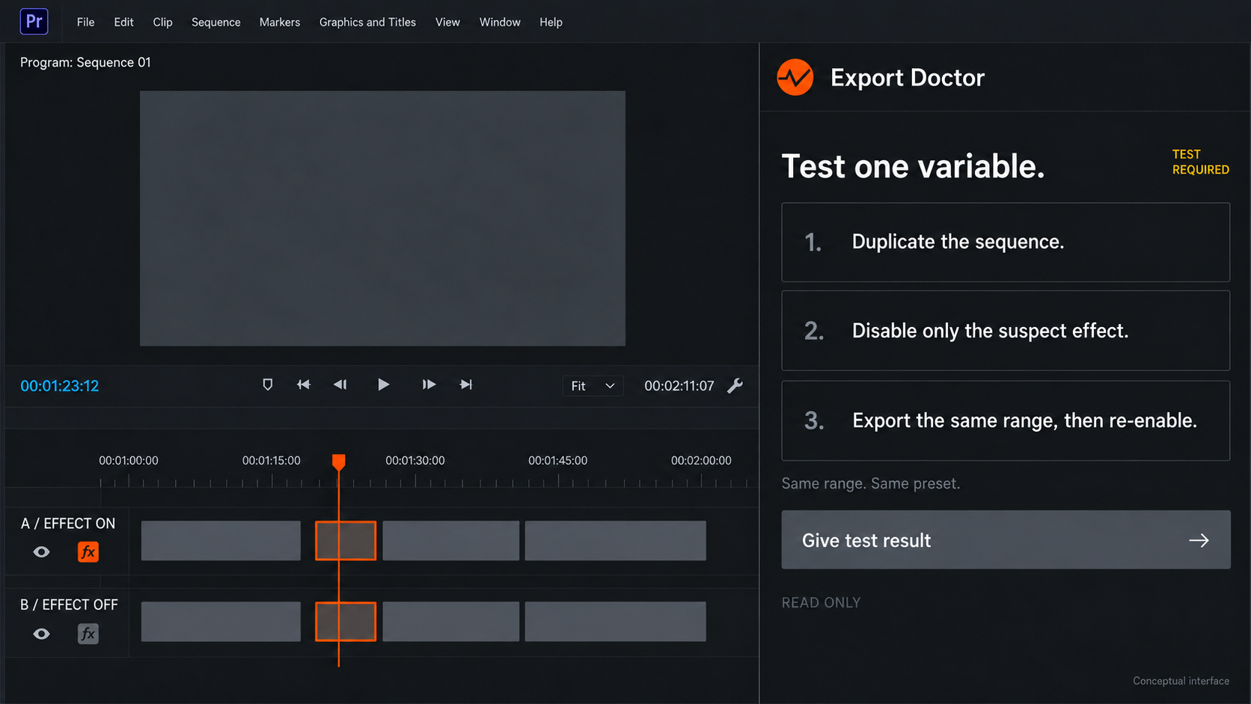Image resolution: width=1251 pixels, height=704 pixels.
Task: Click the READ ONLY label
Action: 821,602
